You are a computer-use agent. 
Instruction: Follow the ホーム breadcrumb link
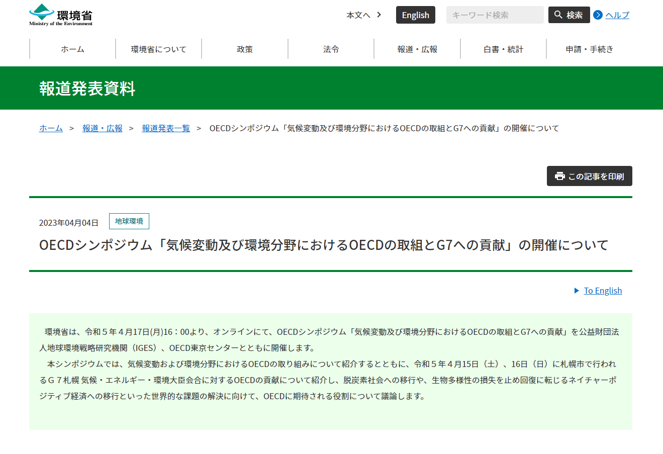click(51, 128)
